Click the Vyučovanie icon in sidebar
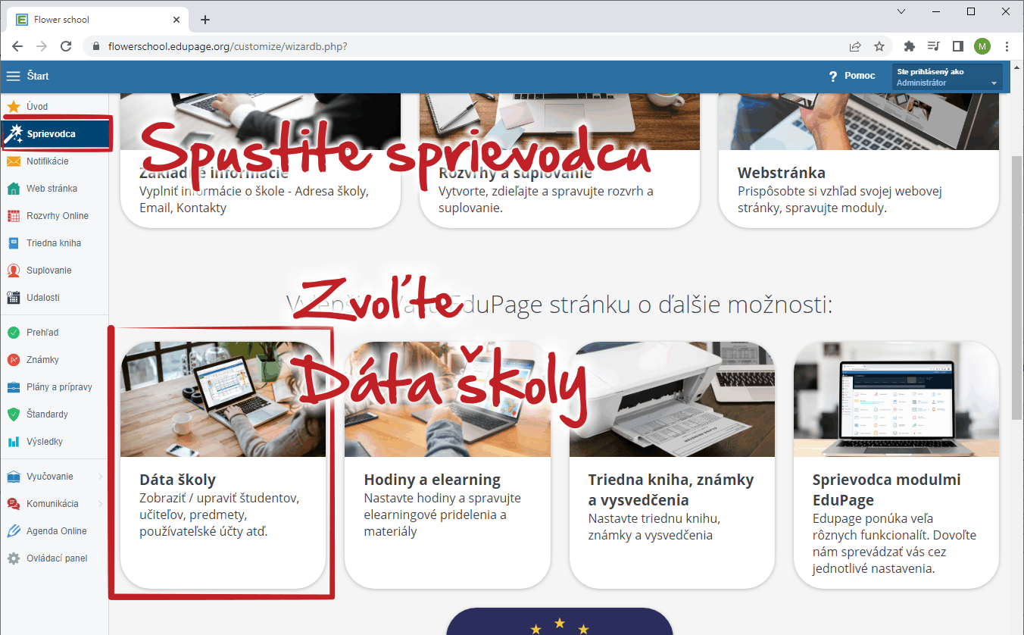Image resolution: width=1024 pixels, height=635 pixels. (14, 477)
